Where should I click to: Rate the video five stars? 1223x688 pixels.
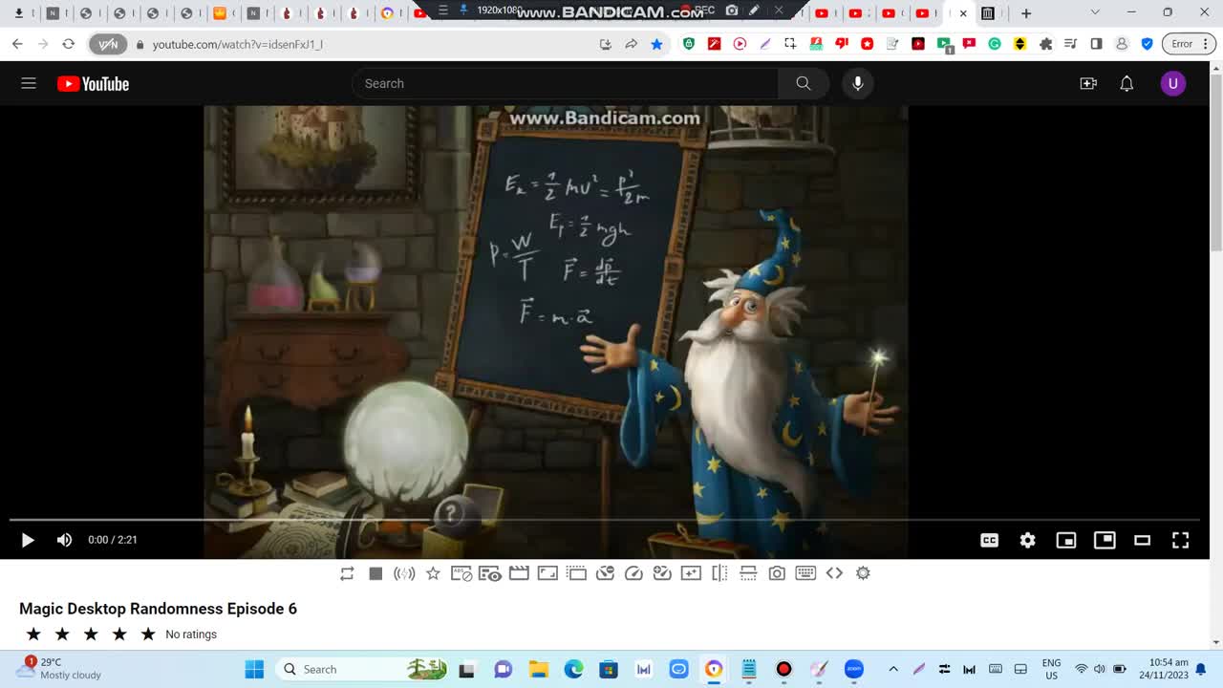(x=148, y=634)
